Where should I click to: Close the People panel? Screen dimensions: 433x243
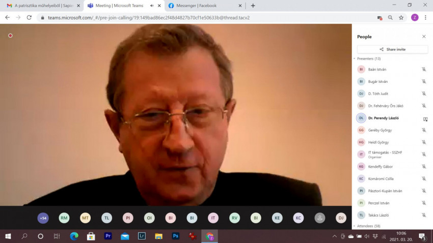[424, 37]
